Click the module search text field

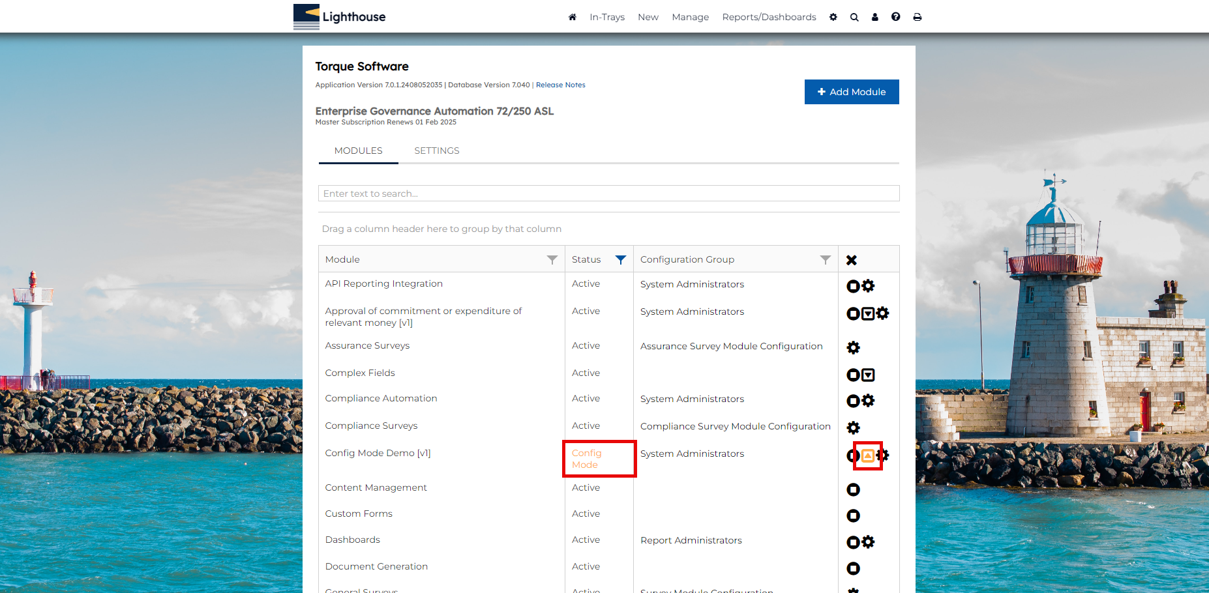click(608, 194)
